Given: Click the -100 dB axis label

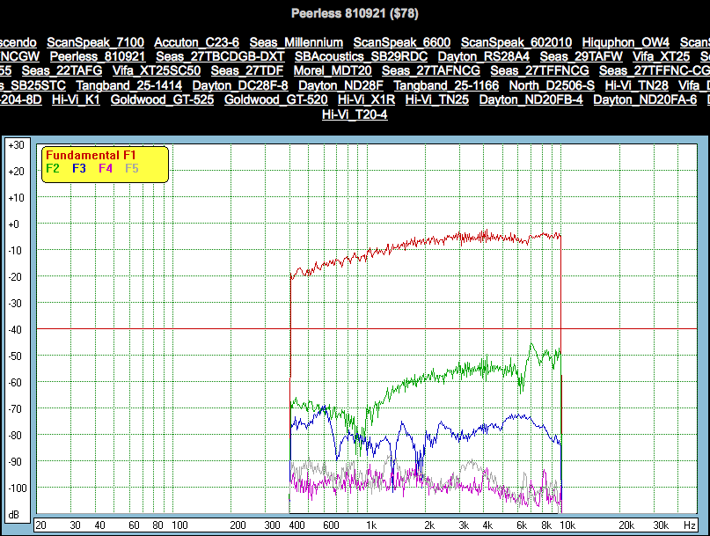Looking at the screenshot, I should click(18, 488).
